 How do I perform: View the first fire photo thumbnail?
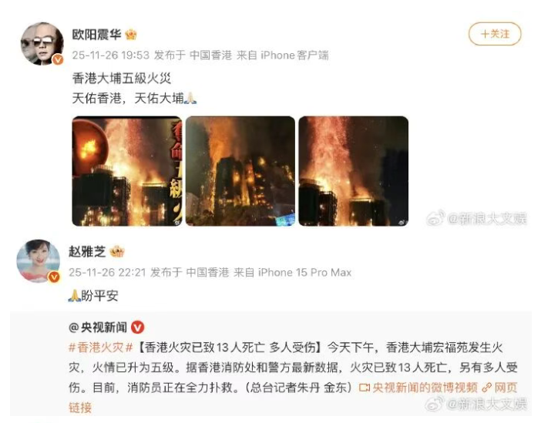(126, 171)
